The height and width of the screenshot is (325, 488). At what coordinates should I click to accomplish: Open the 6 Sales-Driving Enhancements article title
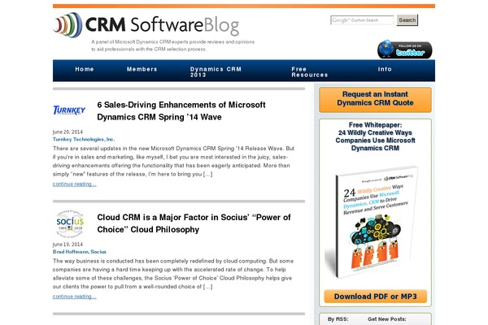(181, 110)
